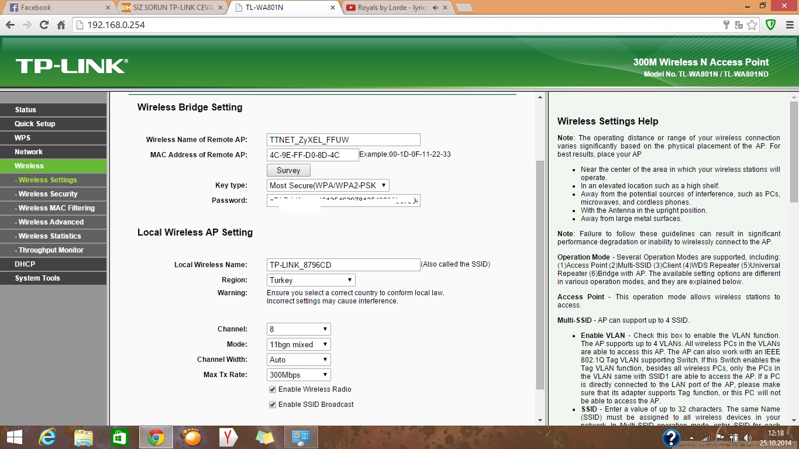The image size is (799, 449).
Task: Open Wireless MAC Filtering submenu
Action: [53, 208]
